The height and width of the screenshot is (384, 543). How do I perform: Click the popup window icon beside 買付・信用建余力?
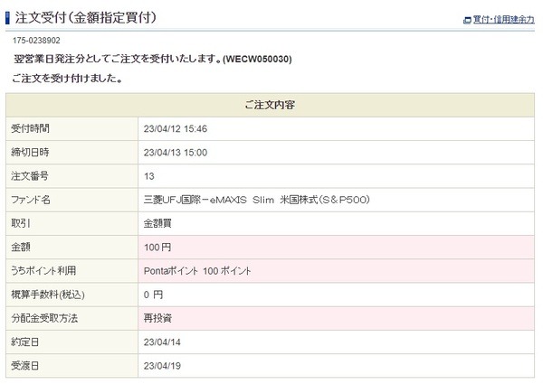(466, 20)
